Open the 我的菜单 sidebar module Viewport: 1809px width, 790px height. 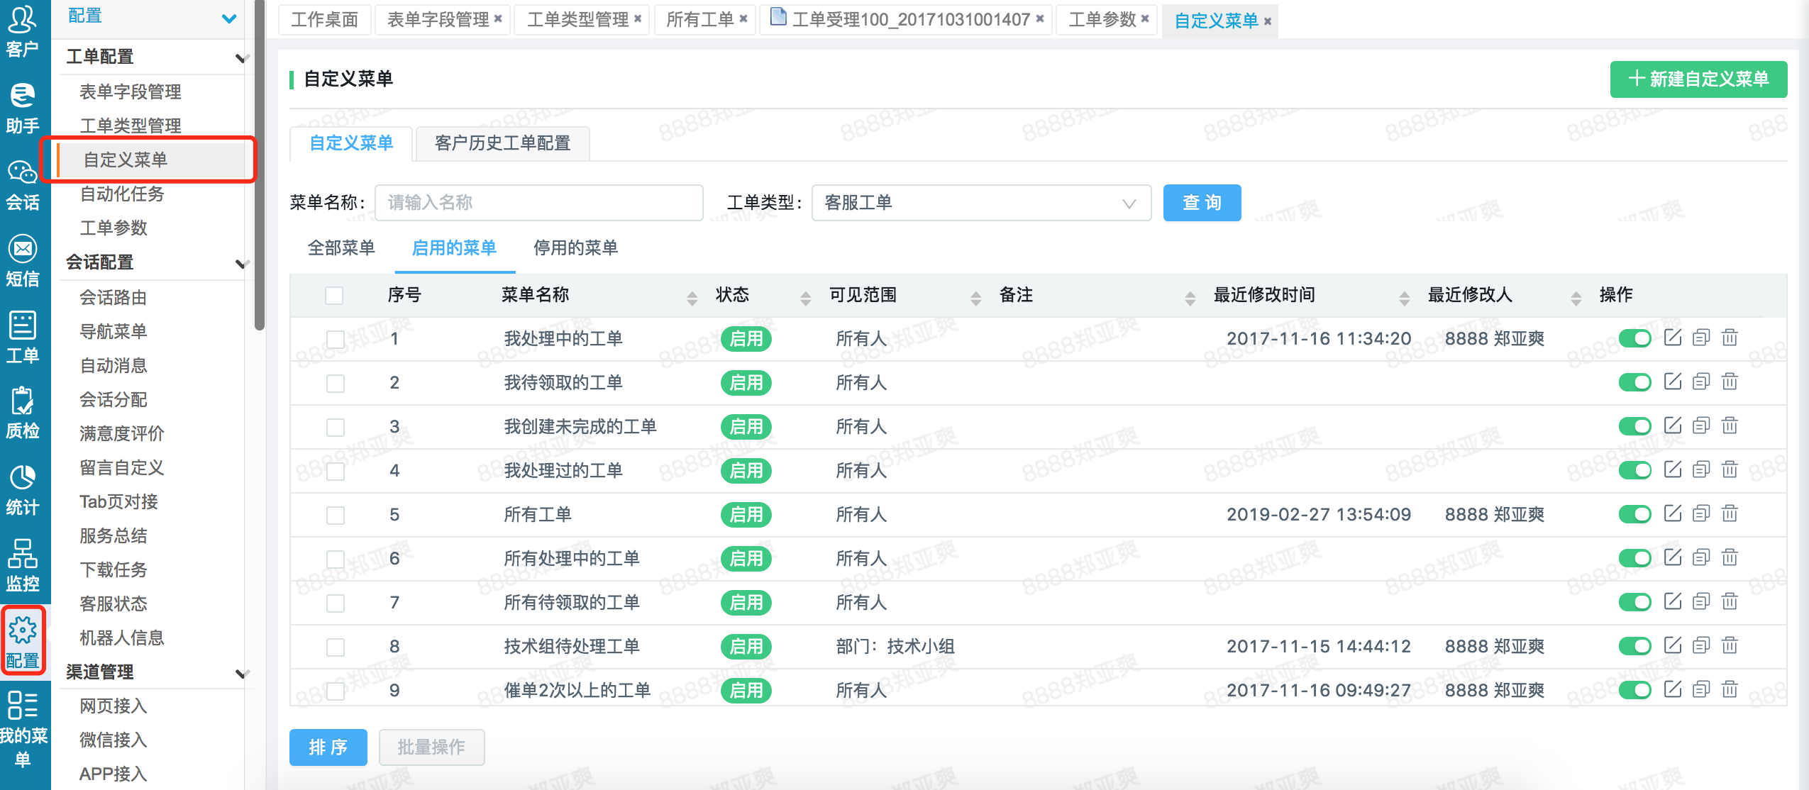tap(23, 730)
